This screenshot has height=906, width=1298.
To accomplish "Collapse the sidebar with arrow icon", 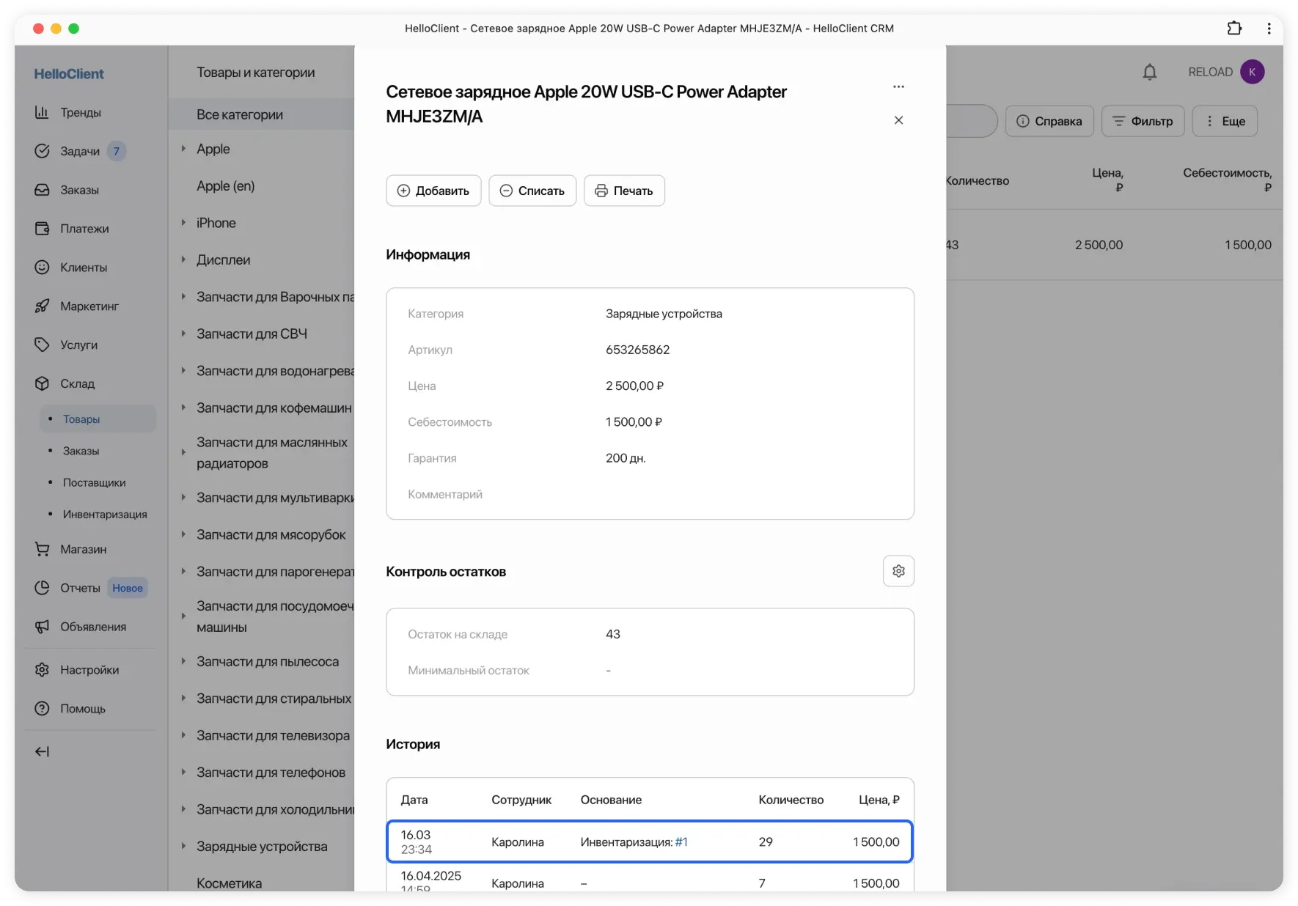I will (43, 751).
